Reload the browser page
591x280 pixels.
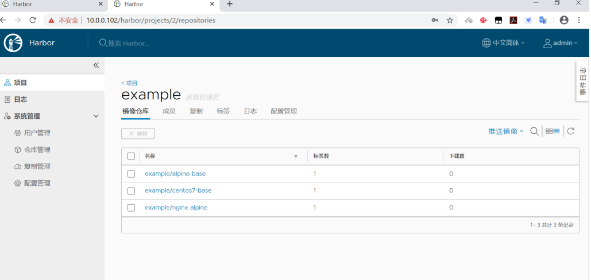33,20
